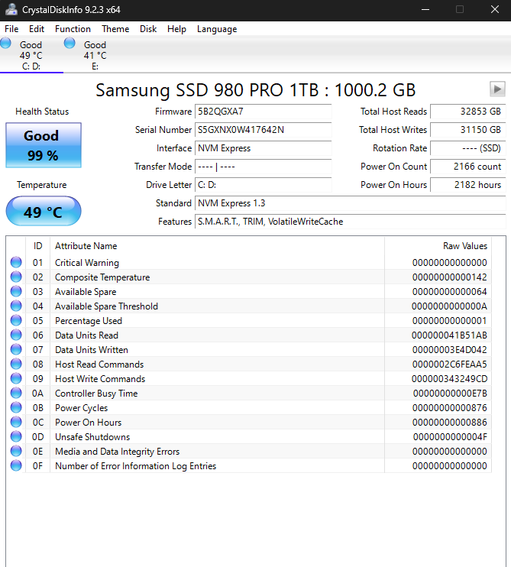Screen dimensions: 511x567
Task: Click the status orb for Unsafe Shutdowns
Action: 16,436
